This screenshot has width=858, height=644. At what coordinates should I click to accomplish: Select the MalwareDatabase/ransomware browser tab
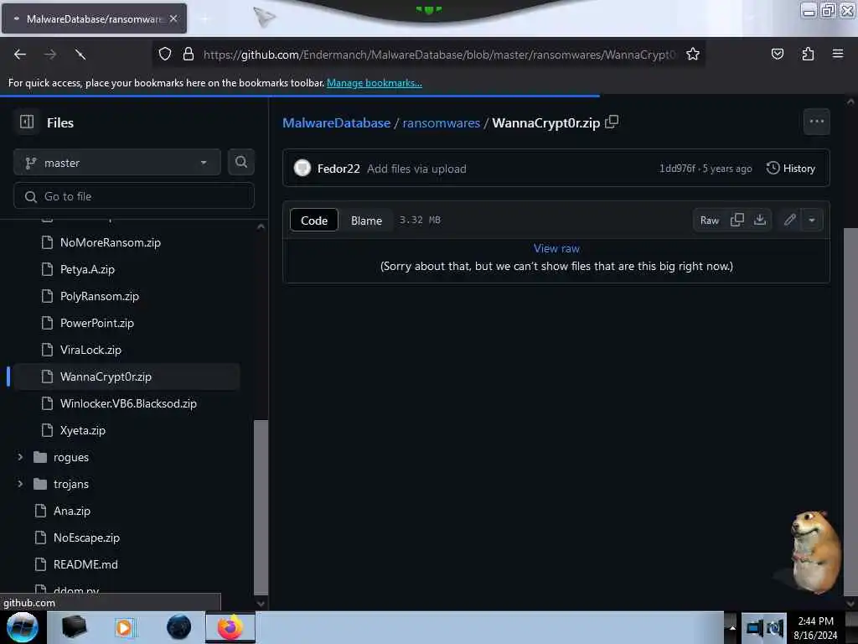pyautogui.click(x=94, y=18)
